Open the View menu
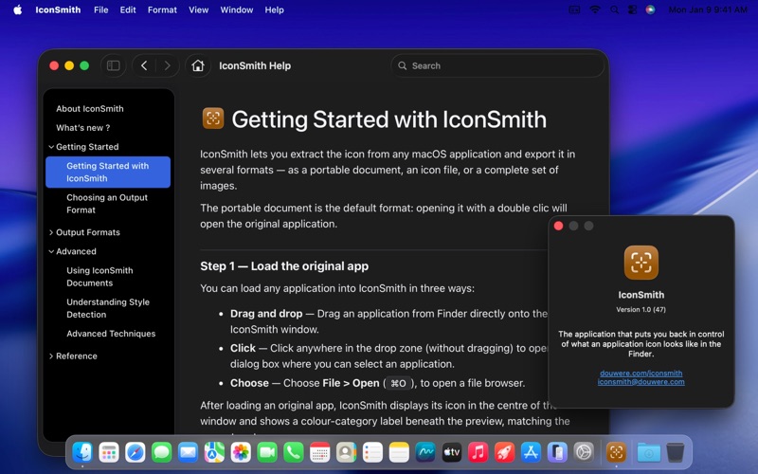The image size is (758, 474). (x=199, y=9)
